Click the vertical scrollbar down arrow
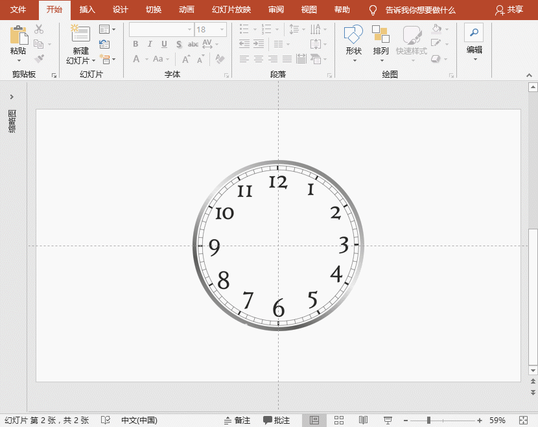 [x=533, y=371]
